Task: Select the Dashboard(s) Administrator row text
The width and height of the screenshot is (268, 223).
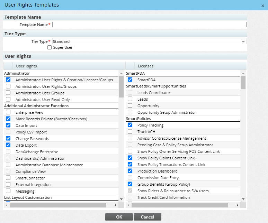Action: pos(40,158)
